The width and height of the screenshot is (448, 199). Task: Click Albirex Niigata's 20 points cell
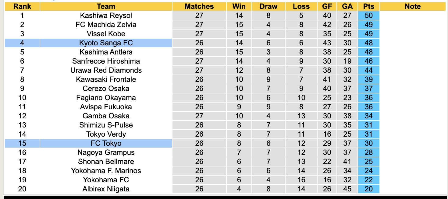click(368, 189)
